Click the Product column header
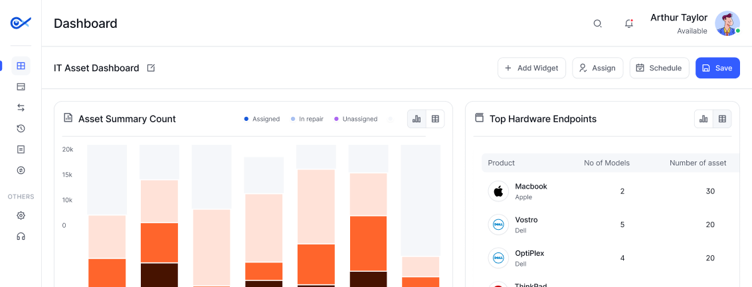752x287 pixels. pos(501,163)
